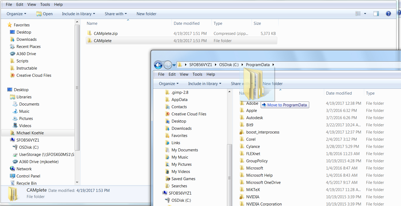Click the UserStorage network drive icon
This screenshot has height=206, width=401.
15,154
